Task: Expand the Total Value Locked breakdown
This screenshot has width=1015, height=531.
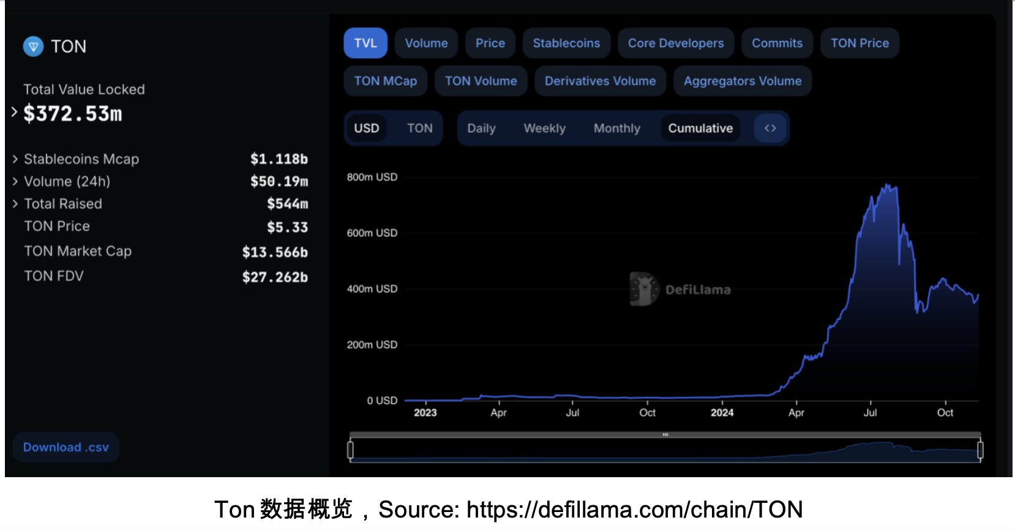Action: coord(14,113)
